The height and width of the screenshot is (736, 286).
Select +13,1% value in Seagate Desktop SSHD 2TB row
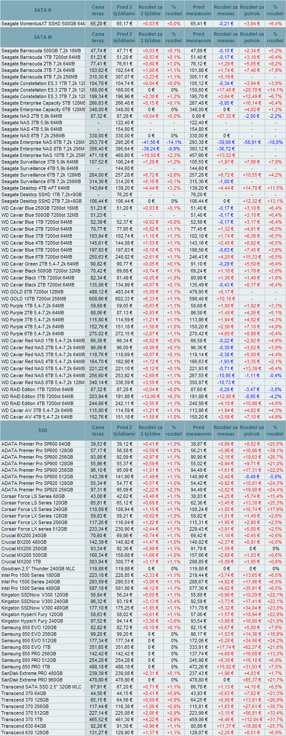point(275,201)
